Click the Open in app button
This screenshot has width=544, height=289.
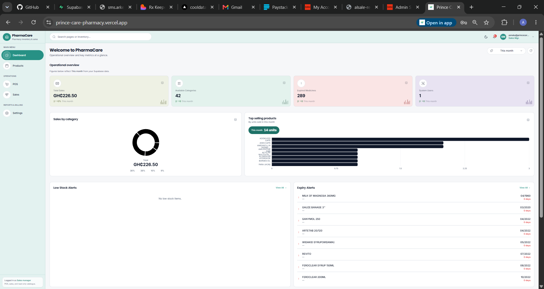click(x=436, y=23)
